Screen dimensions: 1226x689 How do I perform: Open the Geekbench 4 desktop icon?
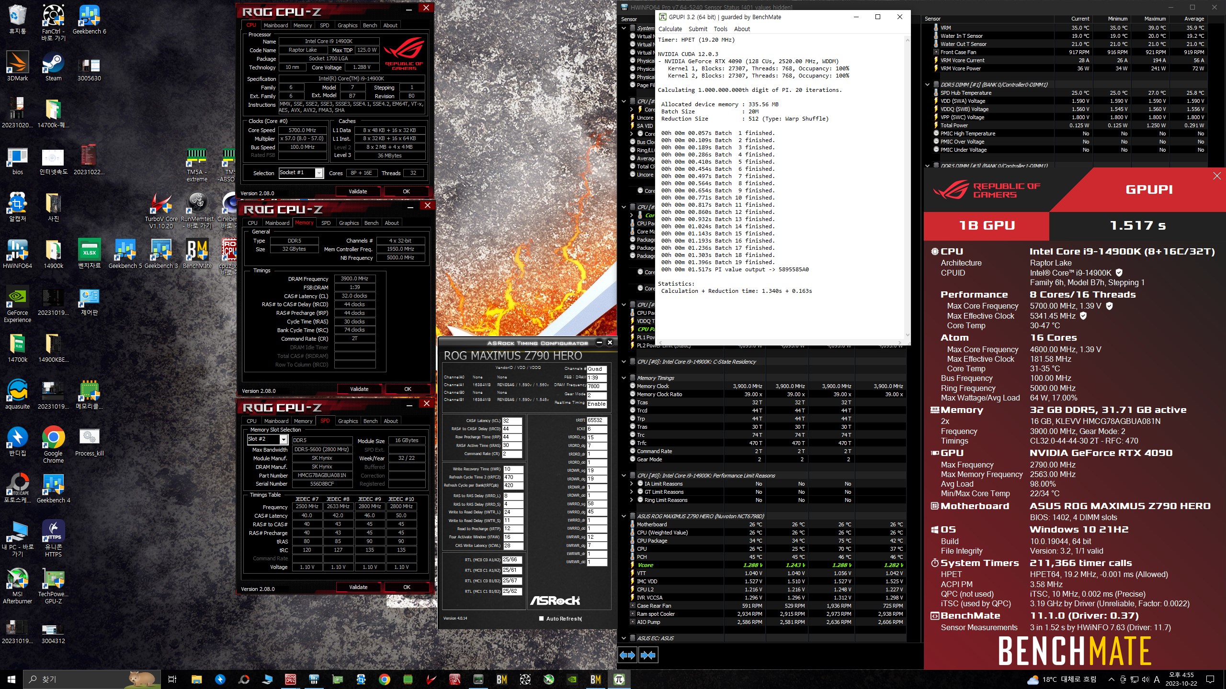(53, 489)
